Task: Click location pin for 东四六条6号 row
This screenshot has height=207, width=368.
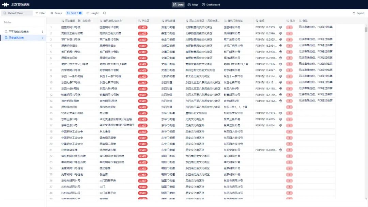Action: click(x=280, y=89)
